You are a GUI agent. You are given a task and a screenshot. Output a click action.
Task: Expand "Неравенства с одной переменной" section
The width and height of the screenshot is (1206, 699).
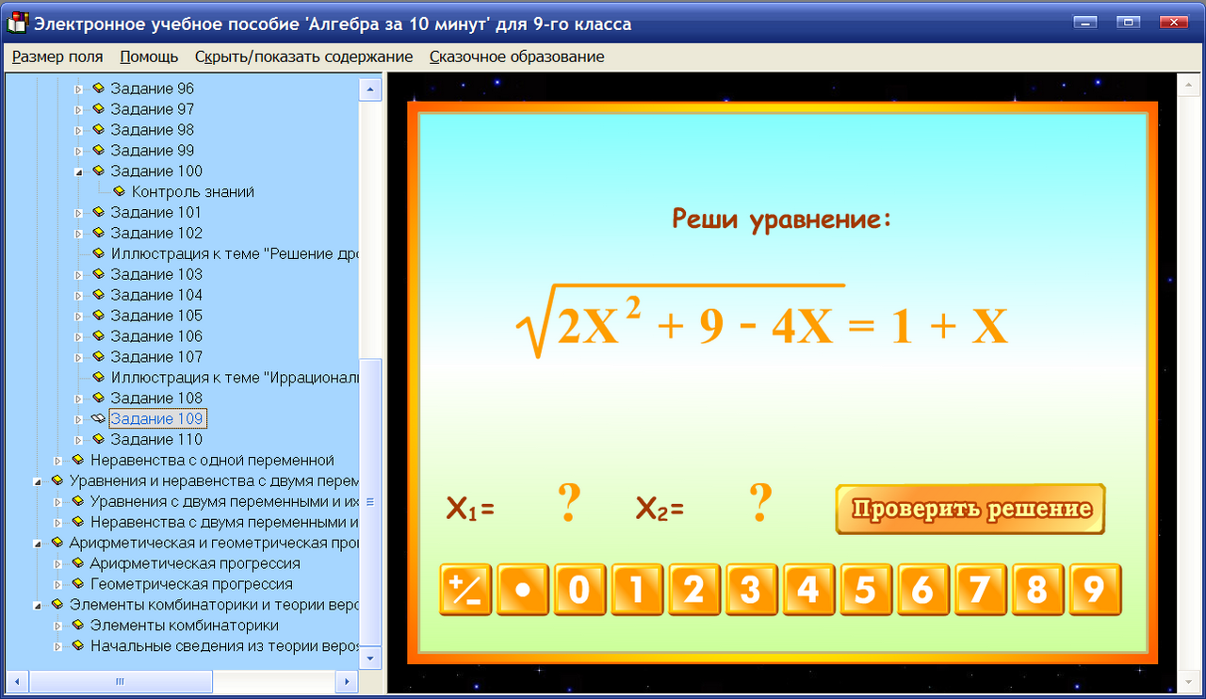point(59,460)
